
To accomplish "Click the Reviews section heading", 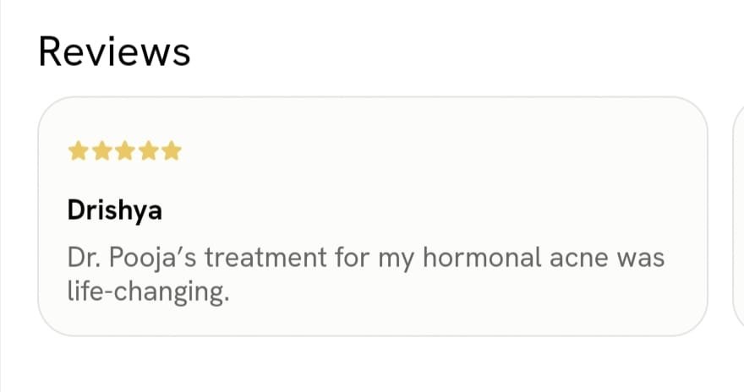I will [x=114, y=52].
